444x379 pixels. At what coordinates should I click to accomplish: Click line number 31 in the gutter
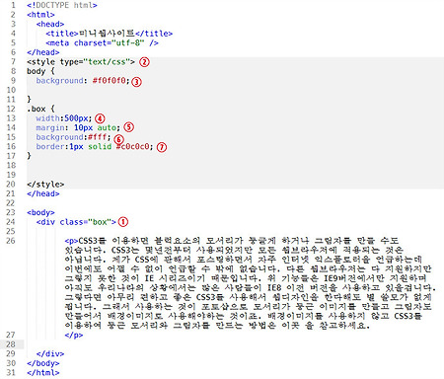point(11,373)
